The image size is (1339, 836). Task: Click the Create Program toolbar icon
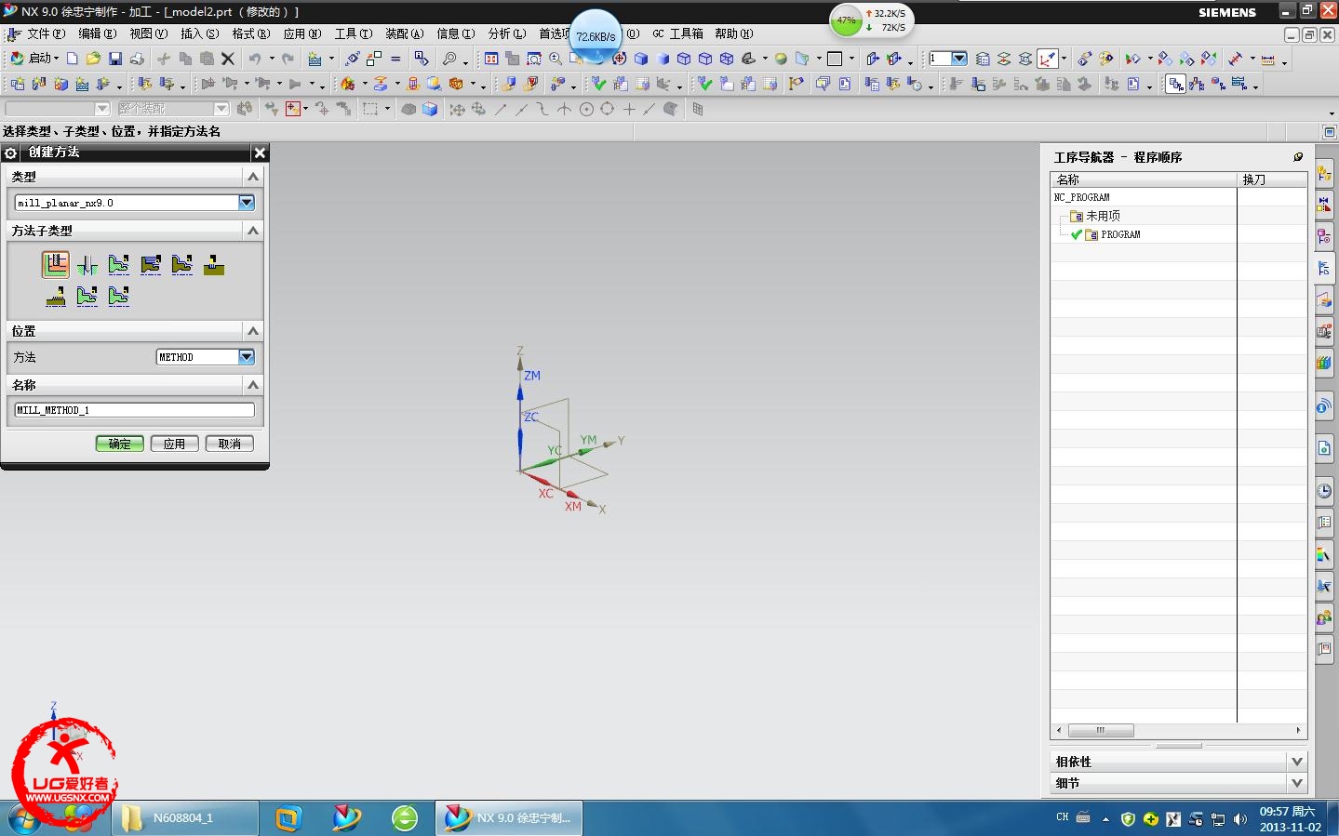[x=18, y=84]
